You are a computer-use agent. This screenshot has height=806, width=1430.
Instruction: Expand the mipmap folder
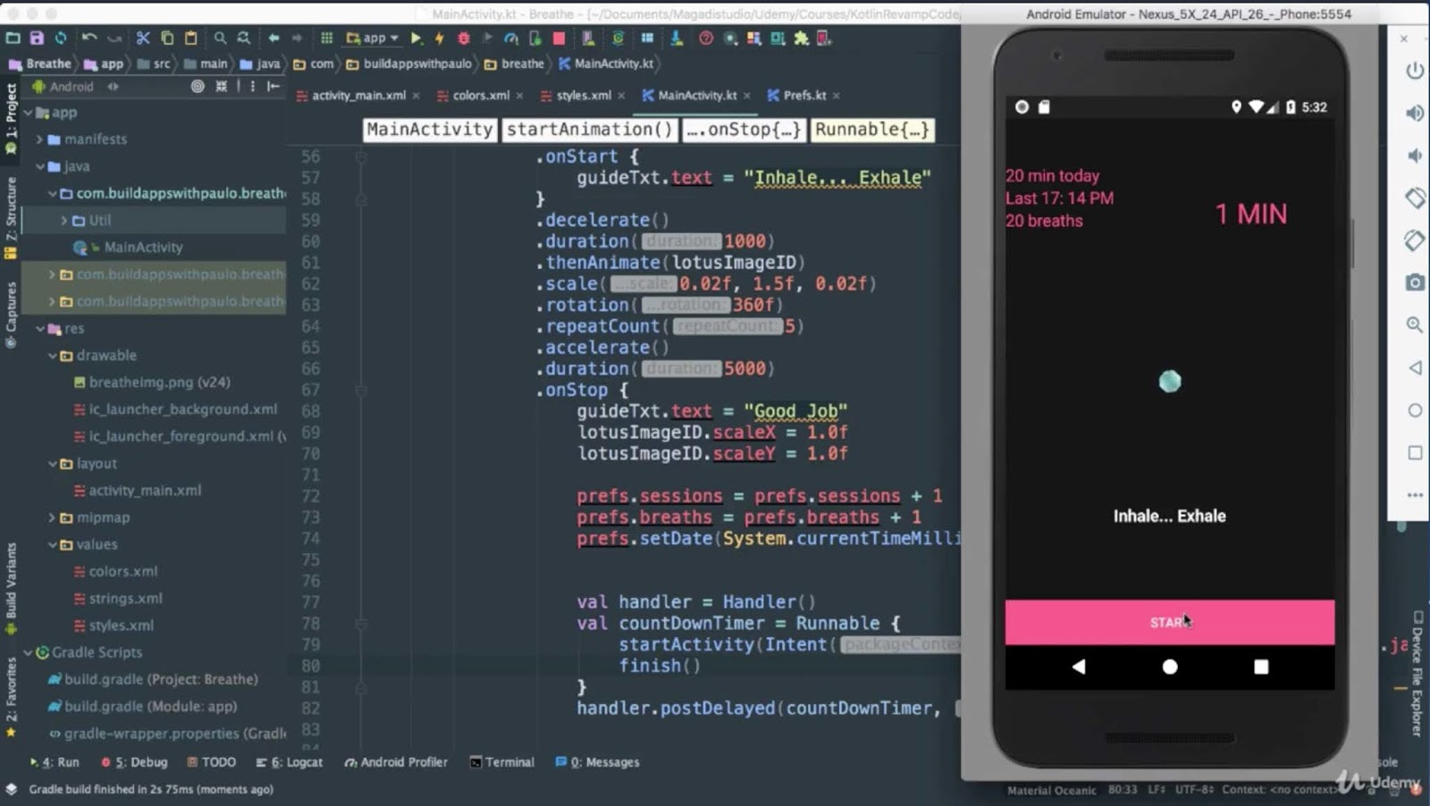point(52,517)
